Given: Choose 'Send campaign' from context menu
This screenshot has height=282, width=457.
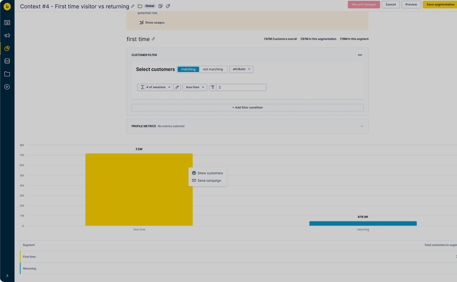Looking at the screenshot, I should pyautogui.click(x=209, y=181).
